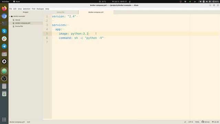This screenshot has height=124, width=220.
Task: Open app.py in the tree view
Action: click(x=18, y=20)
